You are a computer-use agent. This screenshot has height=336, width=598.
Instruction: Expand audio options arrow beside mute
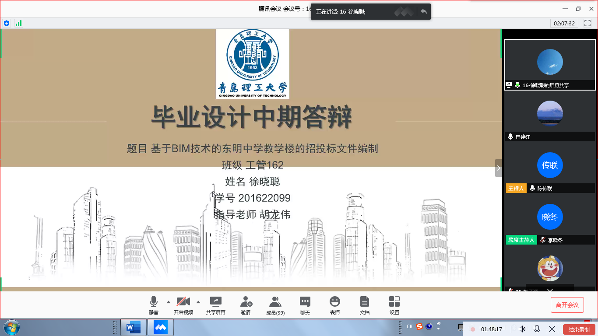169,302
